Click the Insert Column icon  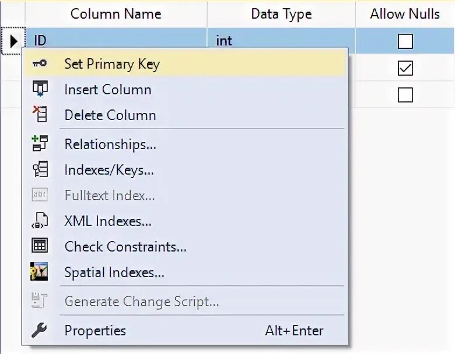39,89
